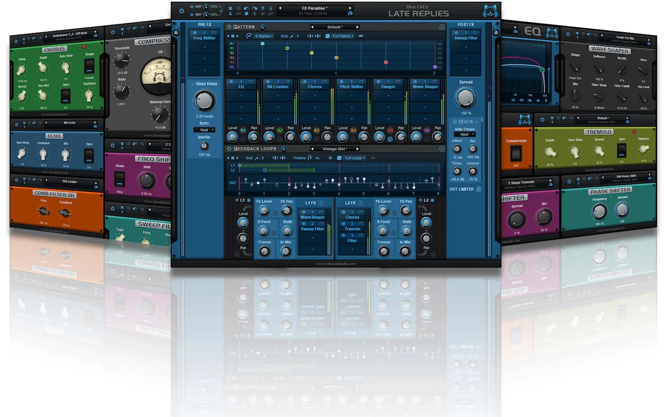Open the Pitch Shifter effect slot
The width and height of the screenshot is (668, 417).
point(352,84)
